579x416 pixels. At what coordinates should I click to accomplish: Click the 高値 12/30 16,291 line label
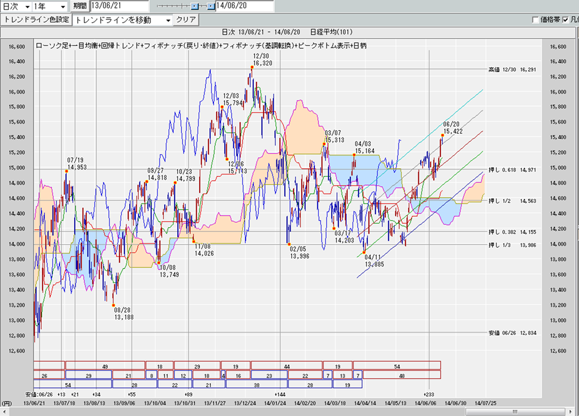coord(512,70)
